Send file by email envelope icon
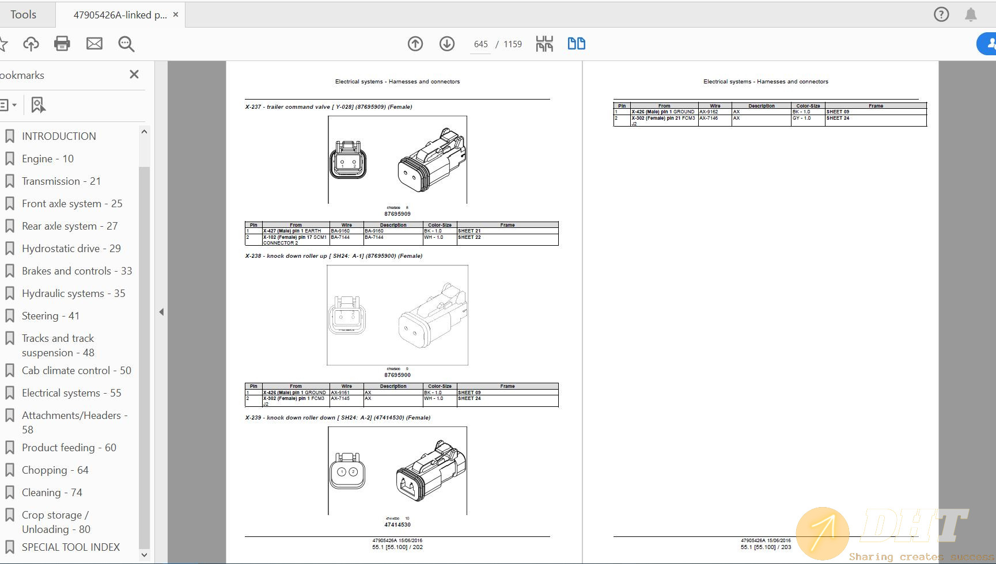 (x=94, y=44)
